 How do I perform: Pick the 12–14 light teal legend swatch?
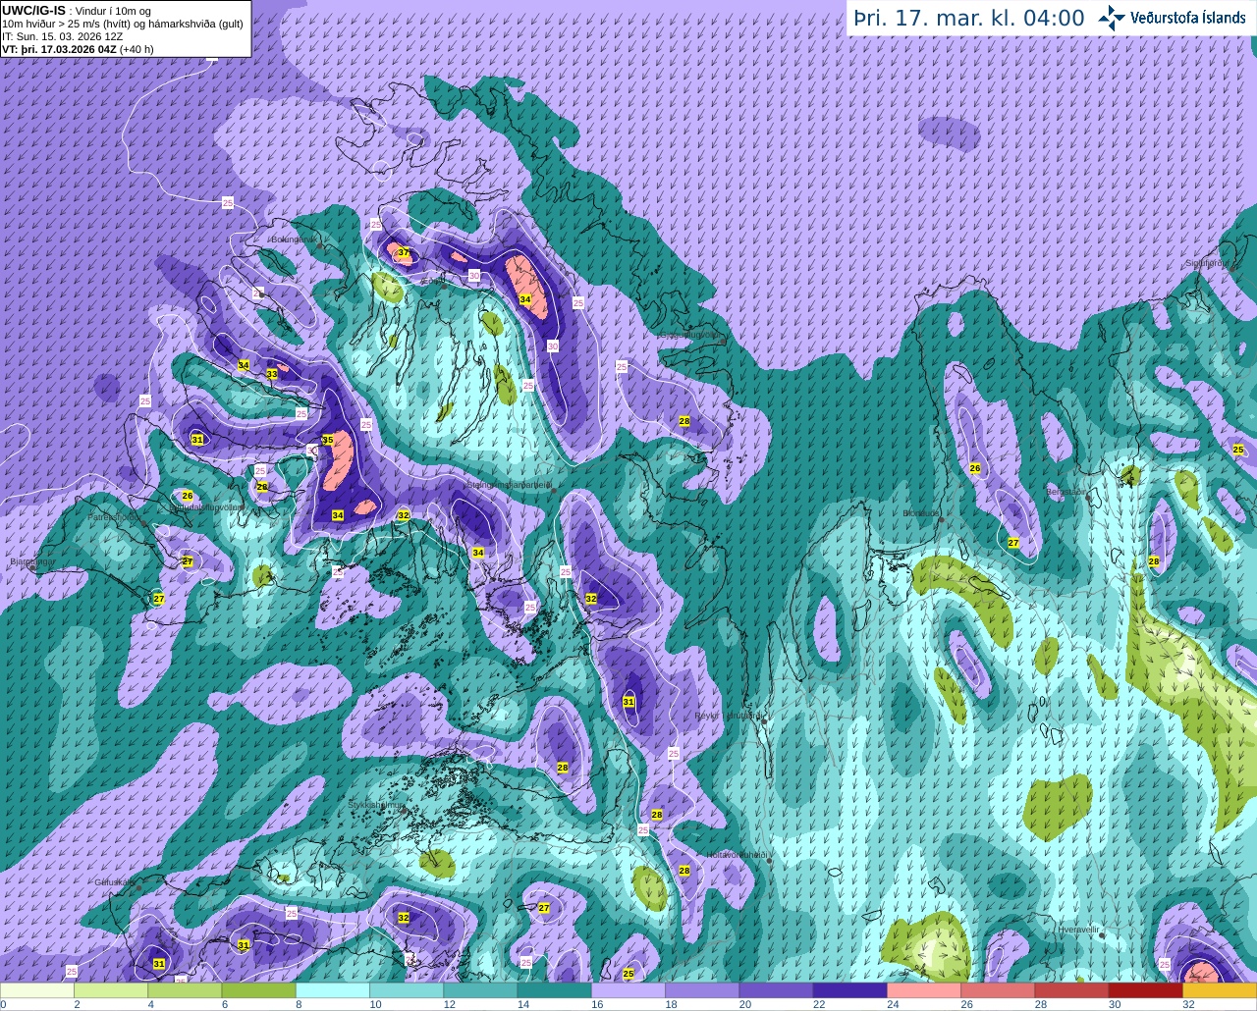(480, 990)
